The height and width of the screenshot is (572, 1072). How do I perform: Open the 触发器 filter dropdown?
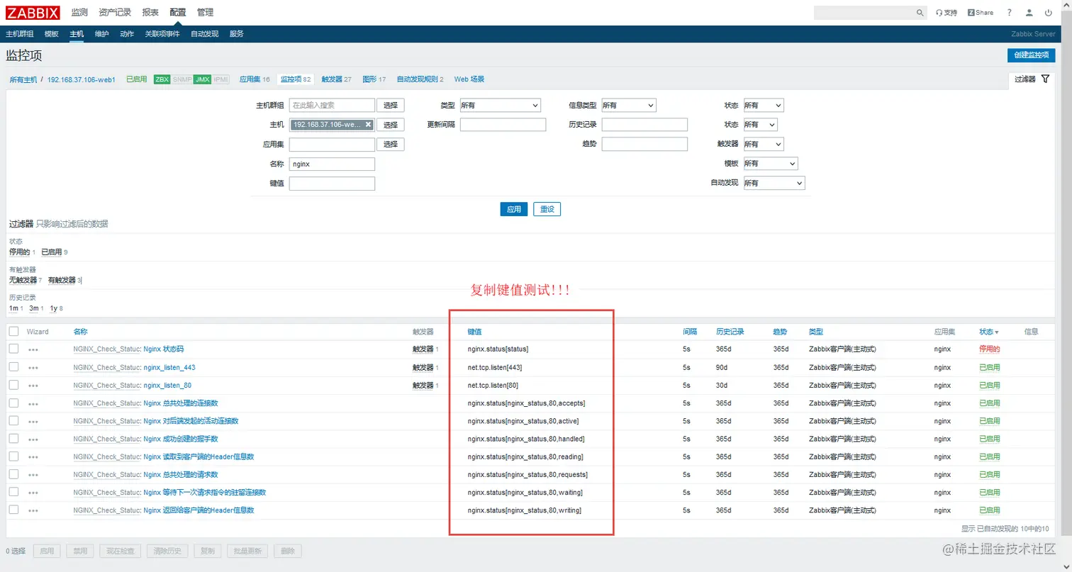[x=764, y=144]
